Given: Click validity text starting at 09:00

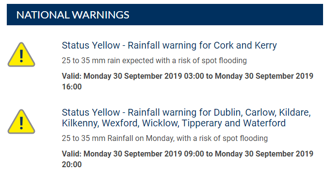Looking at the screenshot, I should click(x=187, y=159).
